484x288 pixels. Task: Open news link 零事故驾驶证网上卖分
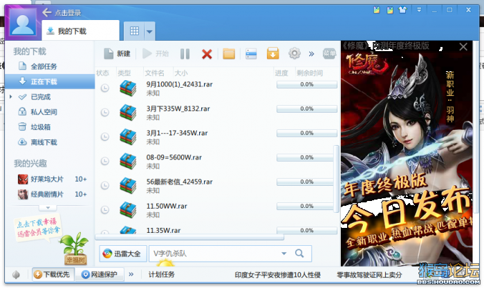point(369,275)
